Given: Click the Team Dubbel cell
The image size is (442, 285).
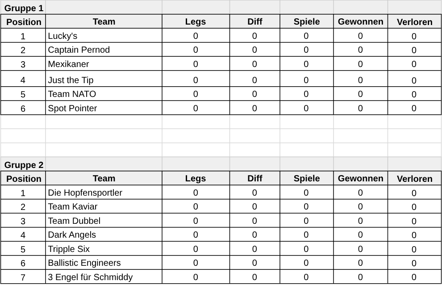Looking at the screenshot, I should (x=104, y=221).
